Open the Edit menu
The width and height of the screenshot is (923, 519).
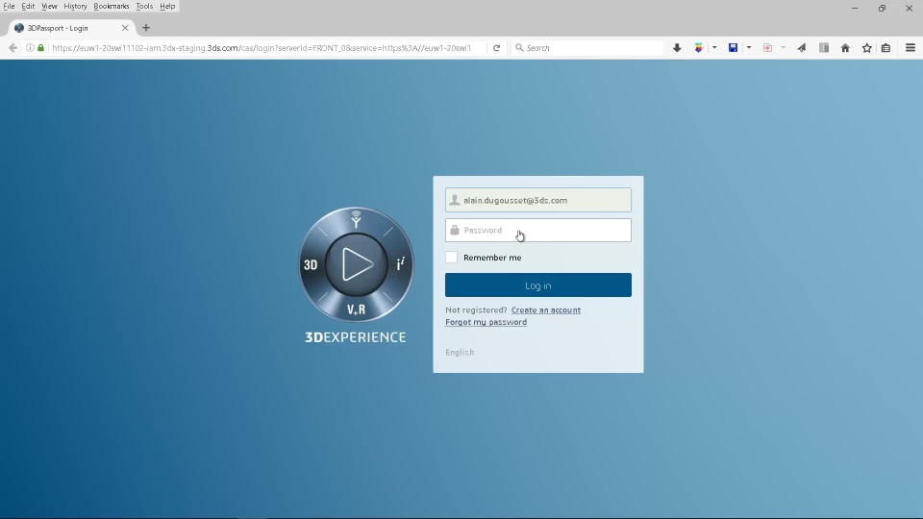click(x=28, y=6)
